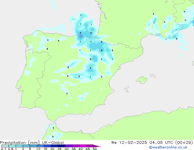Click the "We" weekday label
Viewport: 194px width, 150px height.
pos(114,143)
